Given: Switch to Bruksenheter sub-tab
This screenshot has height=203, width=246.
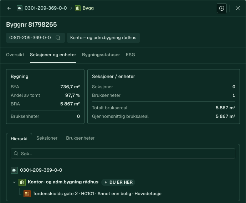Looking at the screenshot, I should point(80,138).
